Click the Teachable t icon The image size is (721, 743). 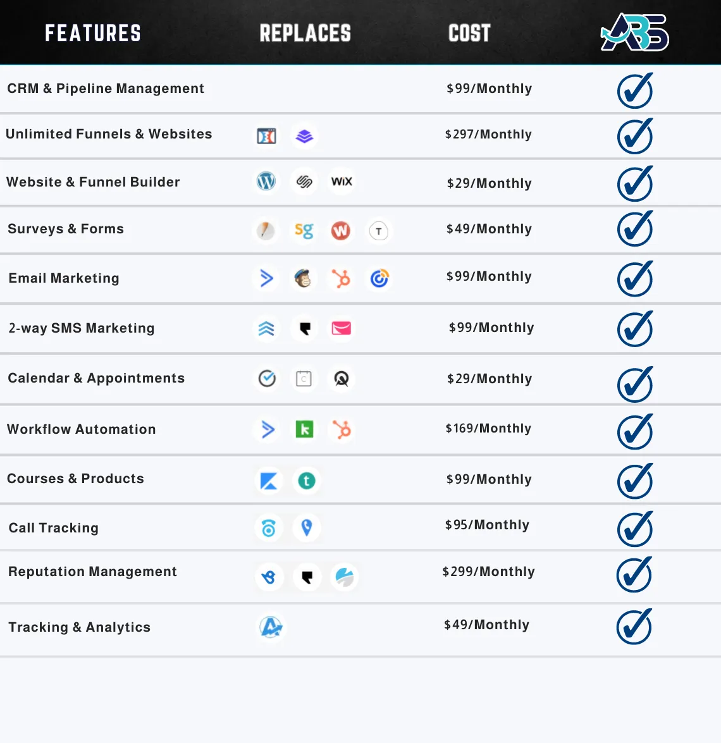307,481
